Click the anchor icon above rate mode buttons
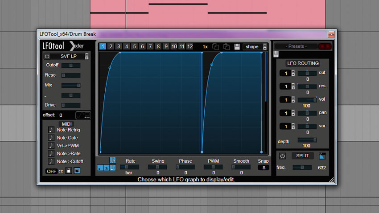This screenshot has width=379, height=213. [x=113, y=160]
